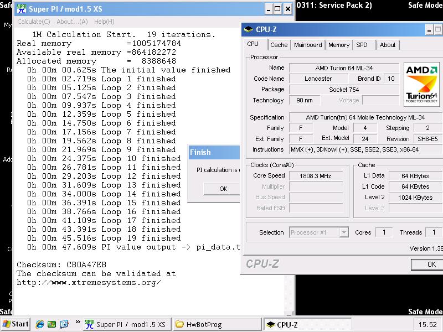
Task: Maximize the Super PI window
Action: pos(278,9)
